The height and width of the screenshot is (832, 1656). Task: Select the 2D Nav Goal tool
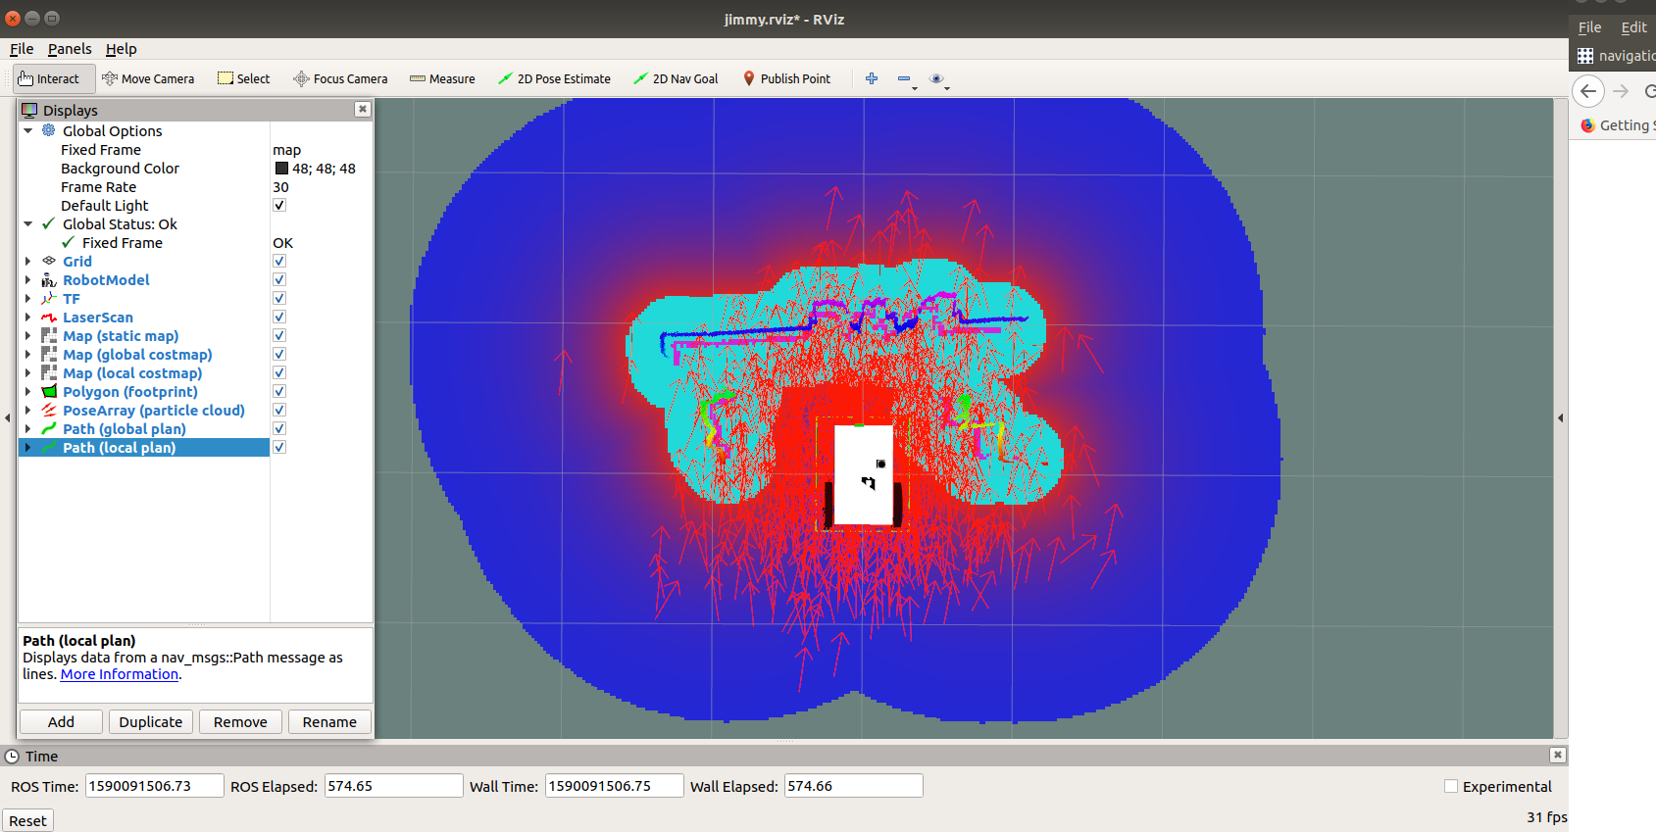tap(676, 79)
